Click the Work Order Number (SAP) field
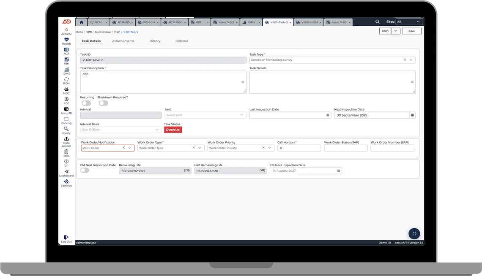 point(392,148)
